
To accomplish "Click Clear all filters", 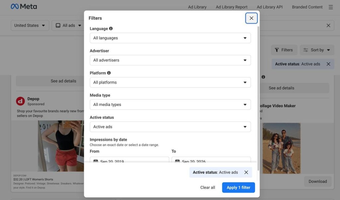I will pos(208,187).
